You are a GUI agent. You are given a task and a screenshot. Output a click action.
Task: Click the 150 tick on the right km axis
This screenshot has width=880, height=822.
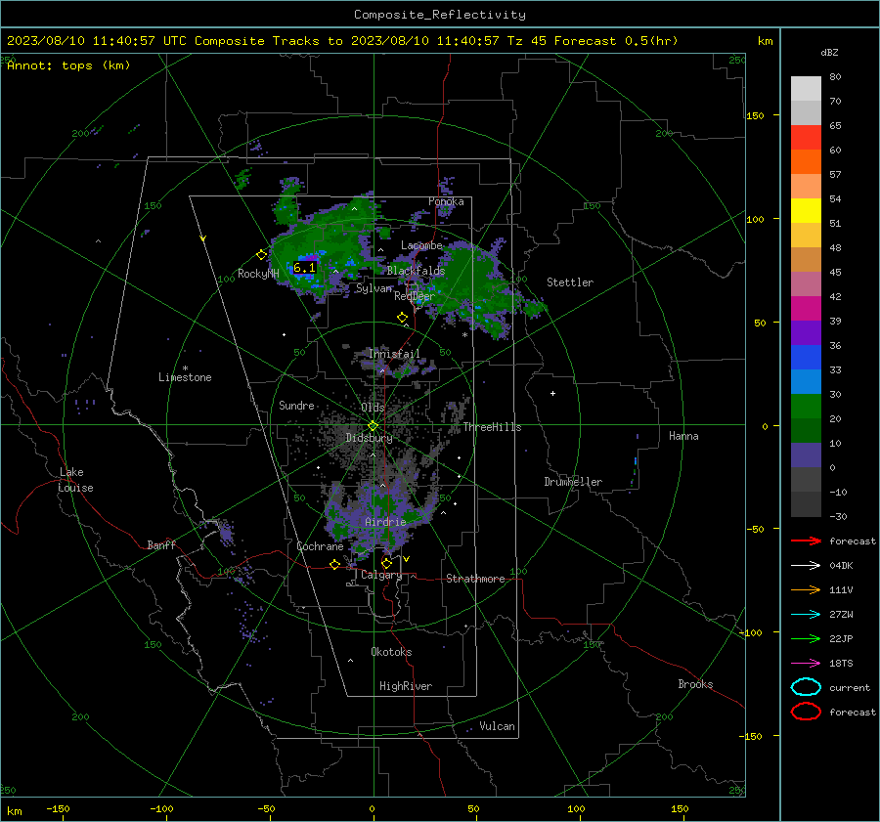(755, 115)
